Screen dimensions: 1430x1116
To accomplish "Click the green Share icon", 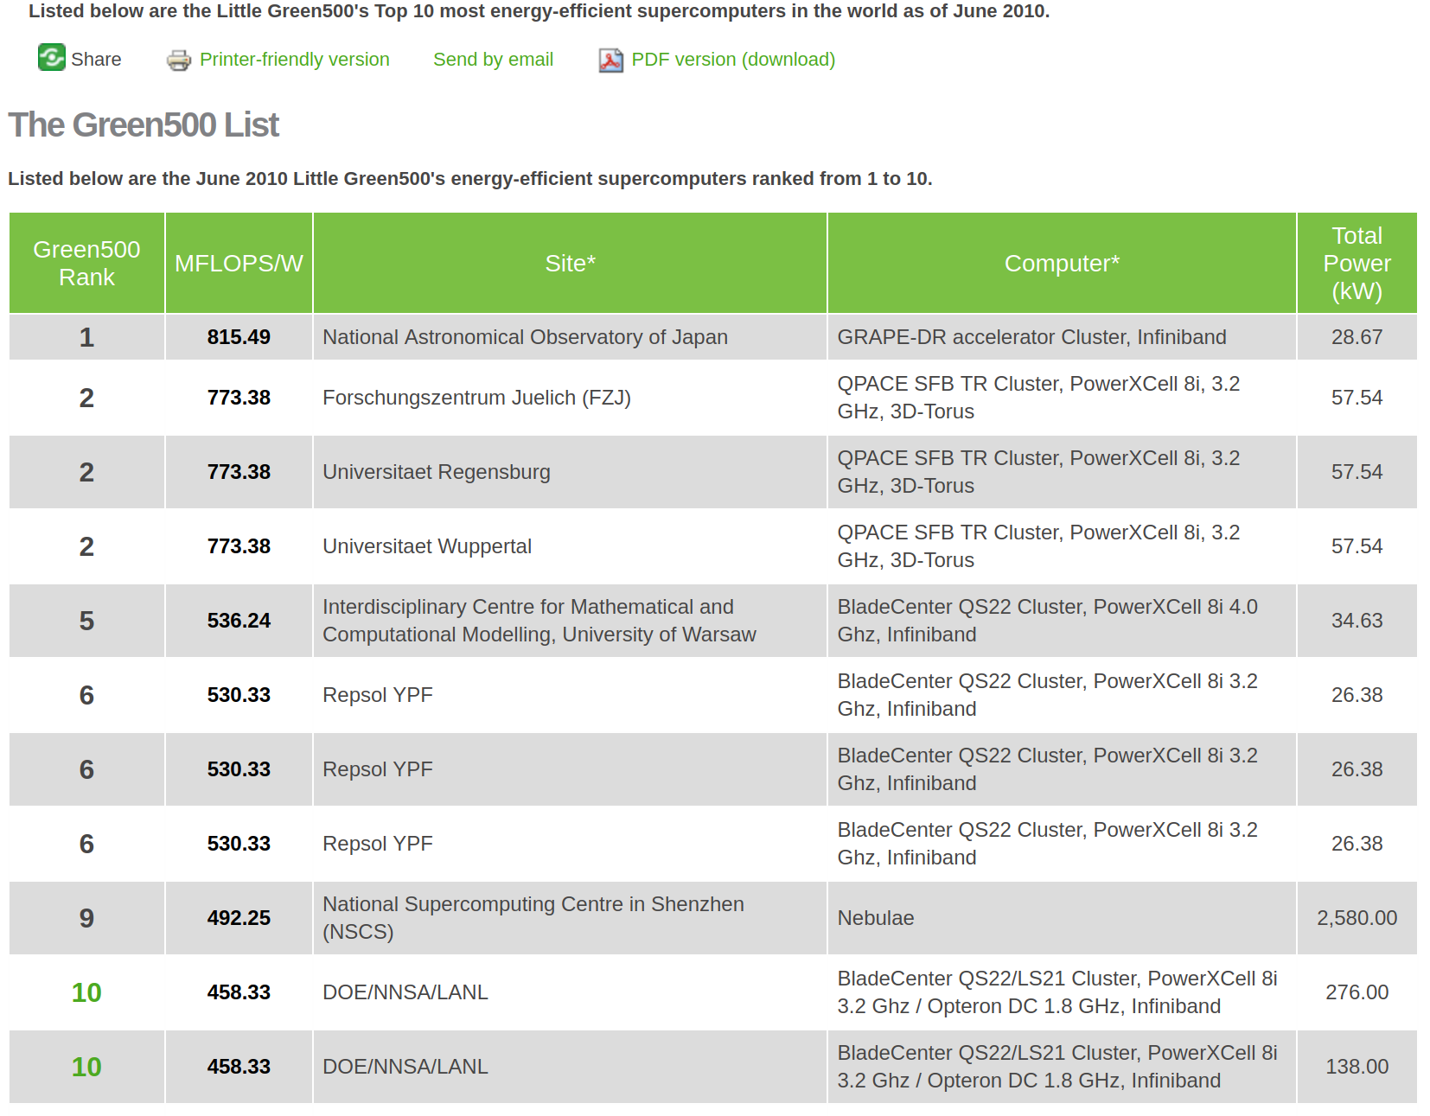I will tap(51, 58).
